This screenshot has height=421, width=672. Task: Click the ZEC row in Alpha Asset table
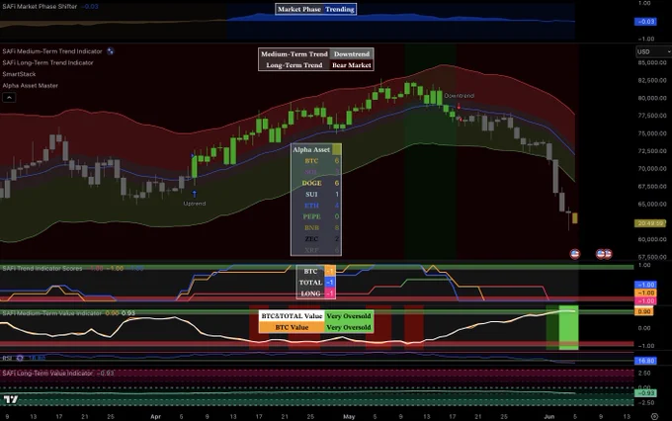[316, 239]
